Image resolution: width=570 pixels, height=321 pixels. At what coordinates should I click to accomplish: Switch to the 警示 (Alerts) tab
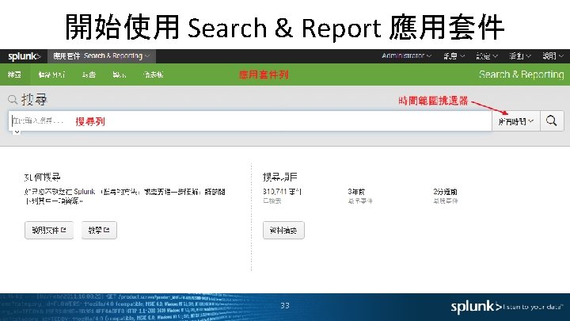point(120,75)
